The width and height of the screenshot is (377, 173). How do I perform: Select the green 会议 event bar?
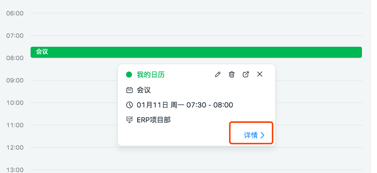196,52
